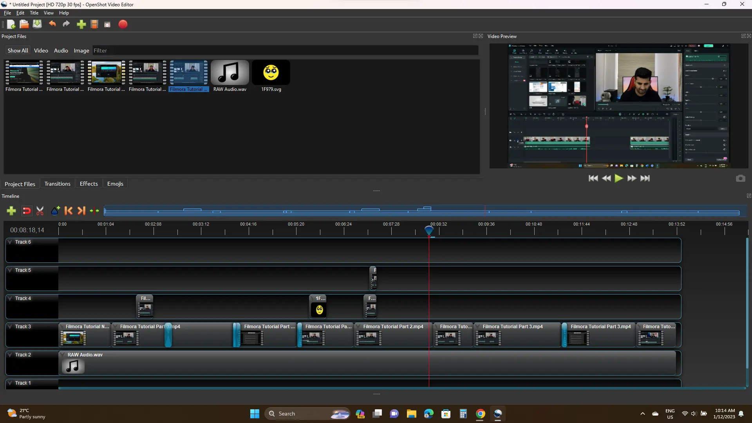The height and width of the screenshot is (423, 752).
Task: Open the Choose Profile icon
Action: point(94,24)
